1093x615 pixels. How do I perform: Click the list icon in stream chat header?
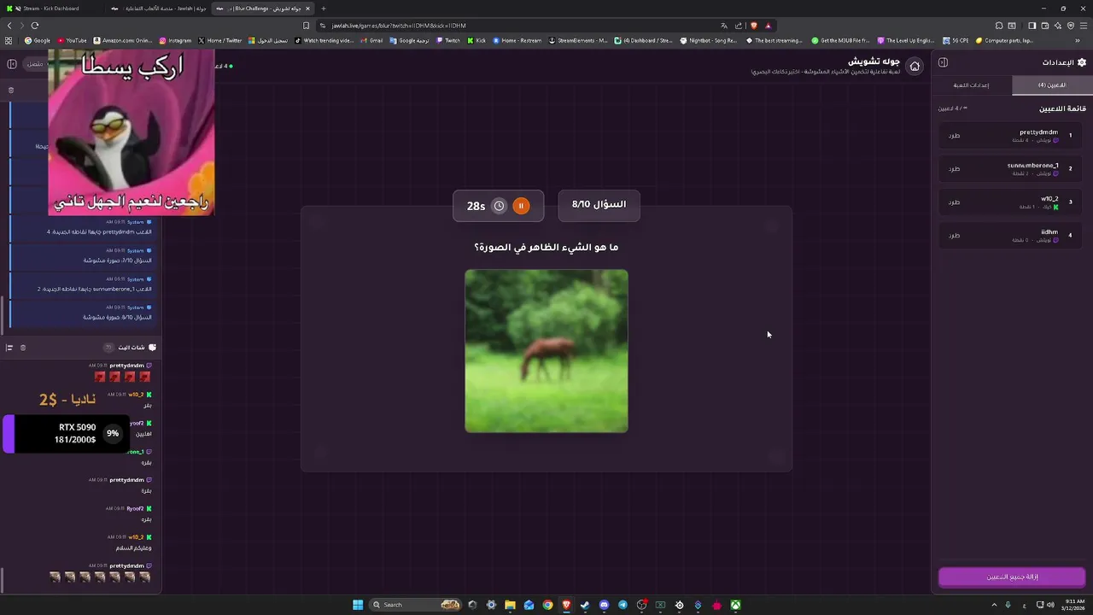[9, 348]
